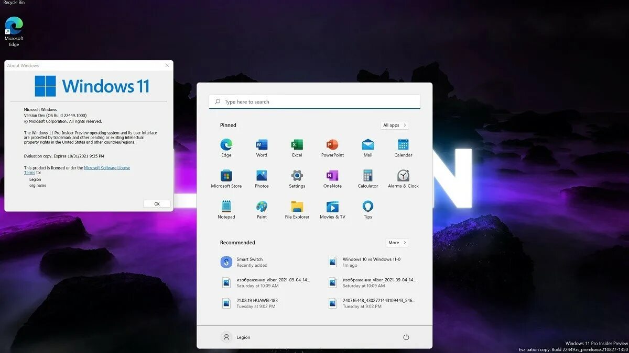This screenshot has height=353, width=629.
Task: Open Calendar pinned app
Action: (403, 148)
